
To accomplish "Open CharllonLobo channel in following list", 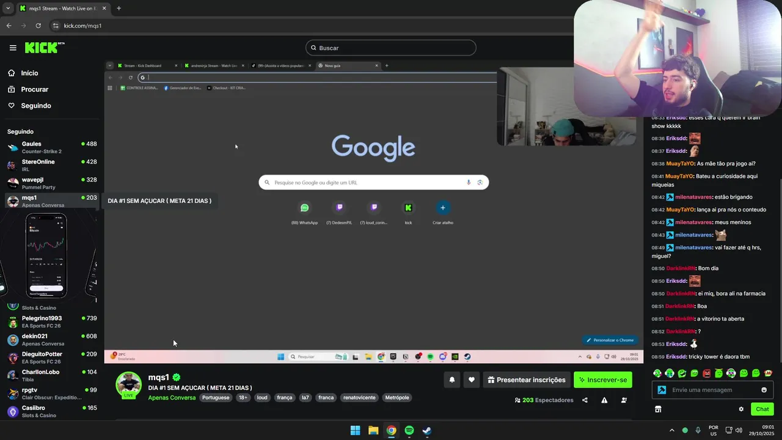I will click(52, 375).
